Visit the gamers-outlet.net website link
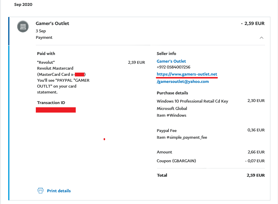This screenshot has height=204, width=278. click(x=187, y=74)
